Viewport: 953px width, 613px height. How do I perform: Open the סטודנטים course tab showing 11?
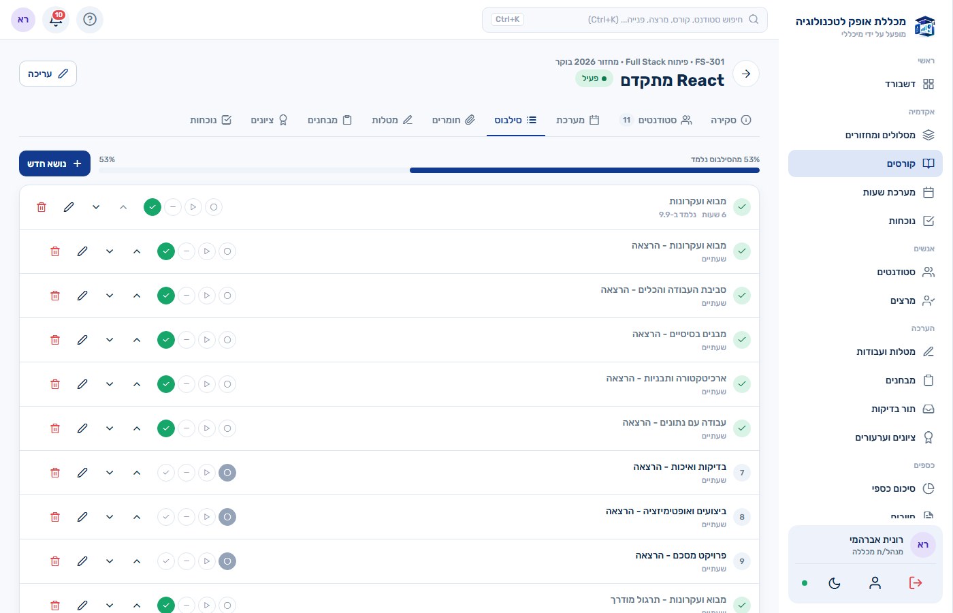click(x=656, y=120)
